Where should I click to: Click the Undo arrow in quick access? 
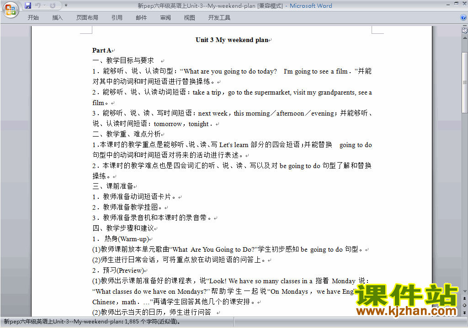click(x=37, y=5)
